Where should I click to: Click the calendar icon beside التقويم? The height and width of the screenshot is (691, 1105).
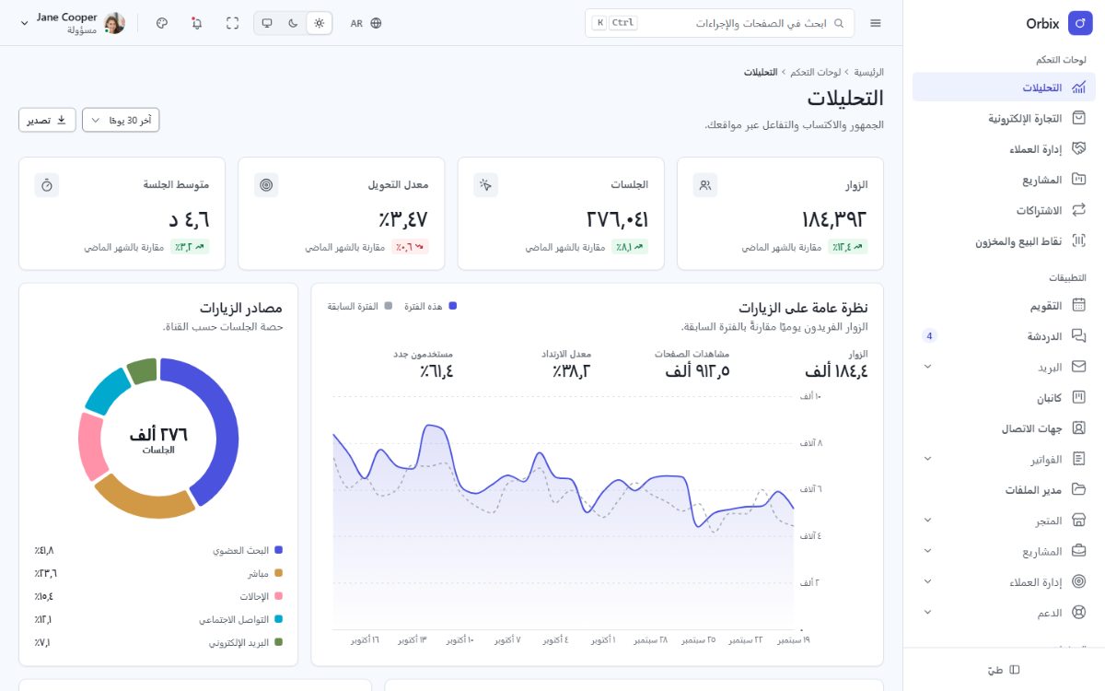coord(1079,306)
